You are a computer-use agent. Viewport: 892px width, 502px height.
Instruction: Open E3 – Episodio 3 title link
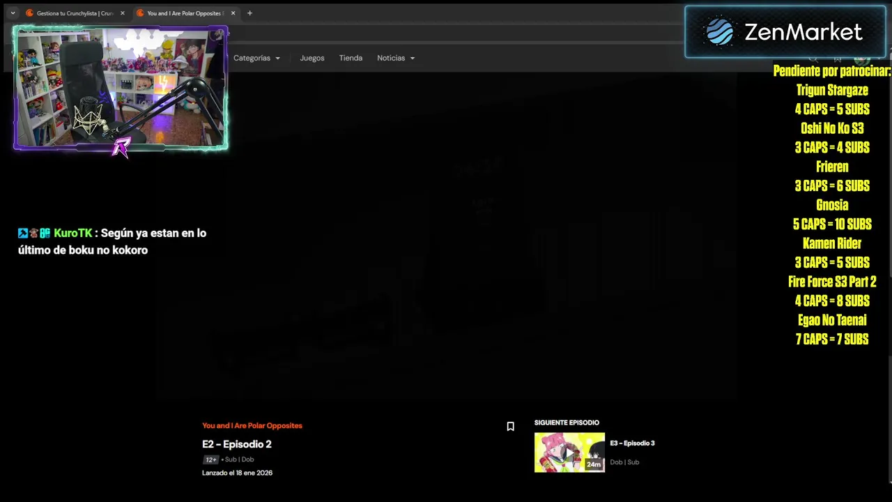[632, 443]
